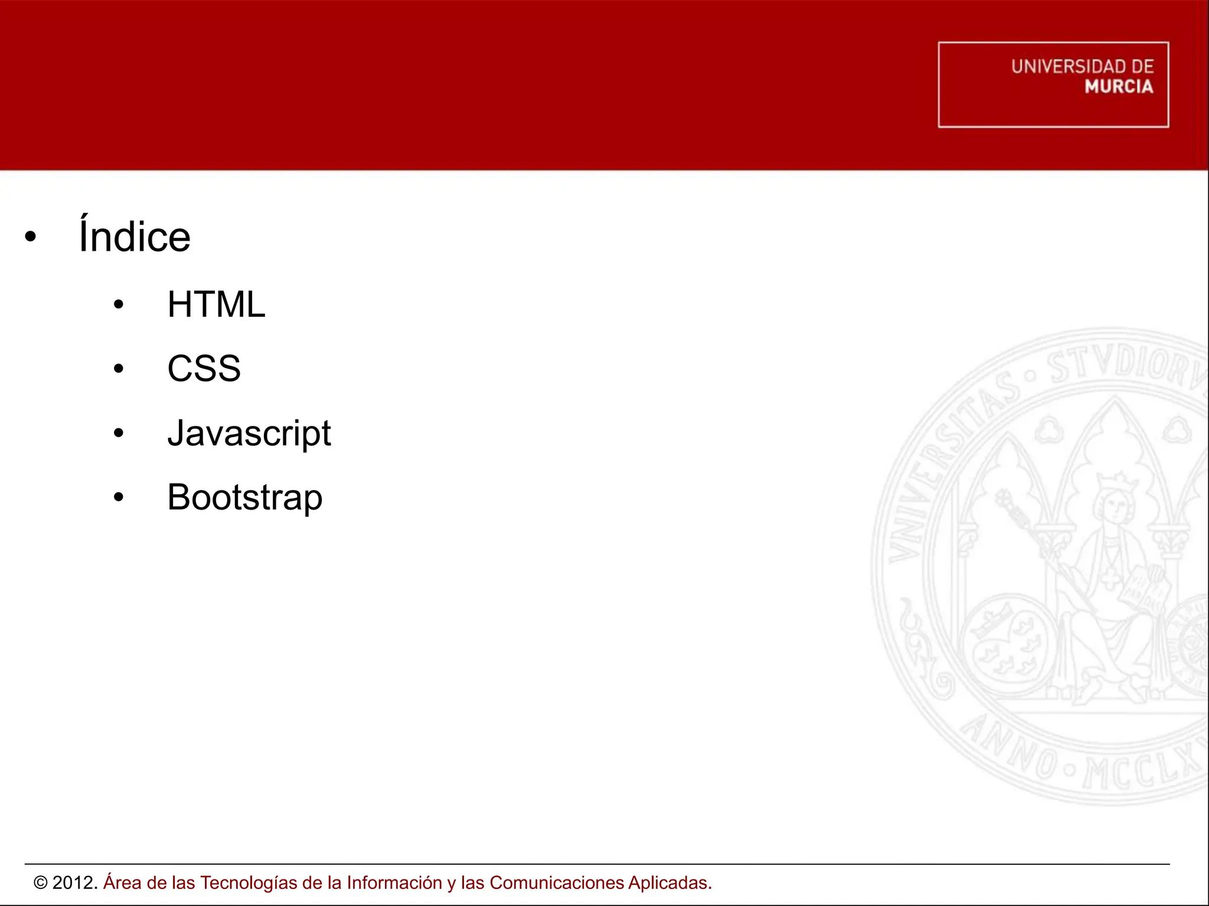
Task: Click the MURCIA bold word in logo
Action: tap(1118, 87)
